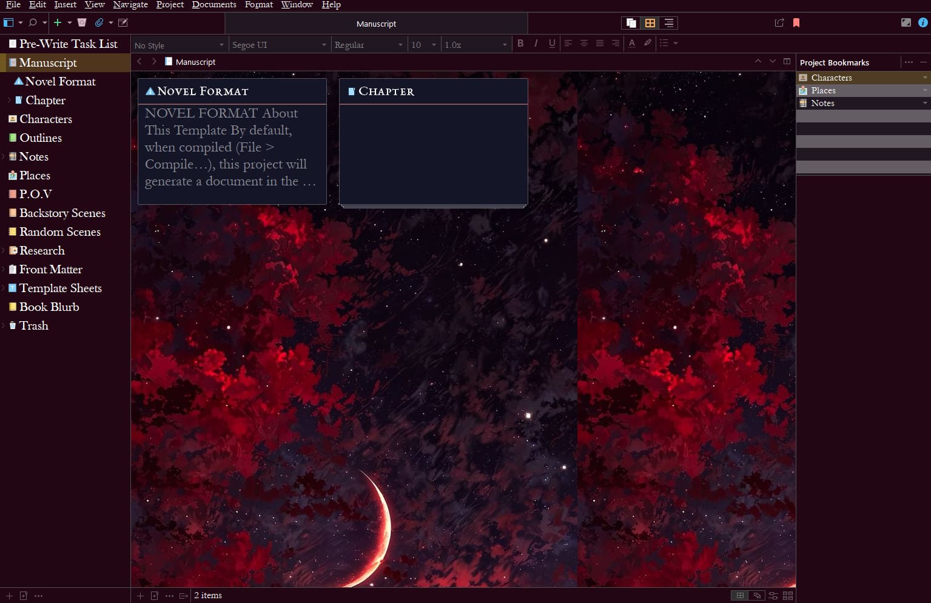Screen dimensions: 931x603
Task: Open the Navigate menu
Action: (130, 5)
